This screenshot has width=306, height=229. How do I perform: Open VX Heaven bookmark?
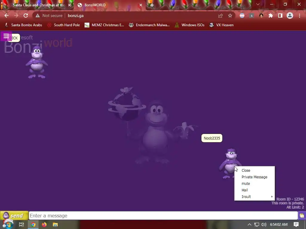coord(221,25)
